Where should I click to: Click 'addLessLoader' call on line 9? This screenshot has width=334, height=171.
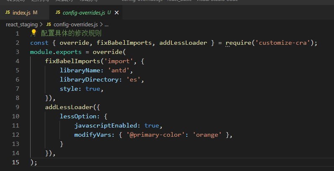tap(69, 107)
